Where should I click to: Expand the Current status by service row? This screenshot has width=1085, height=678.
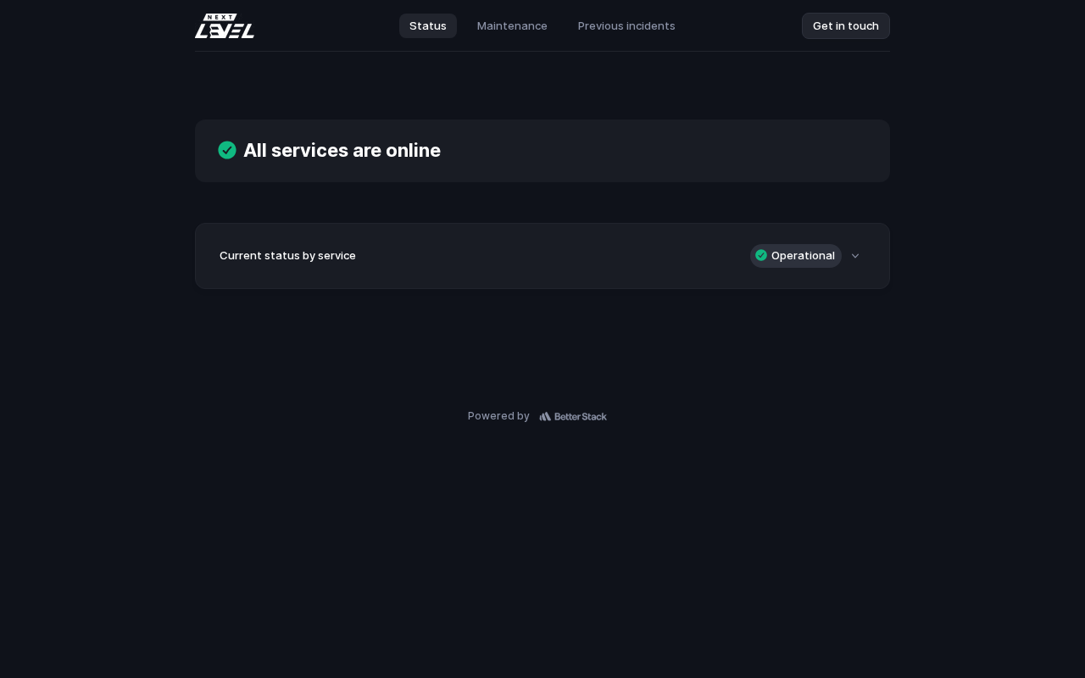tap(542, 256)
